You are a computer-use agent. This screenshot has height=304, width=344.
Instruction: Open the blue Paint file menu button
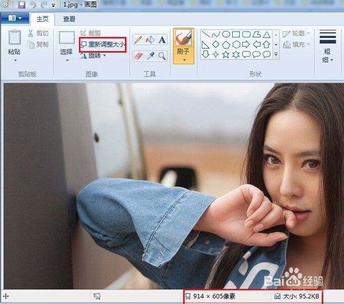pyautogui.click(x=15, y=18)
